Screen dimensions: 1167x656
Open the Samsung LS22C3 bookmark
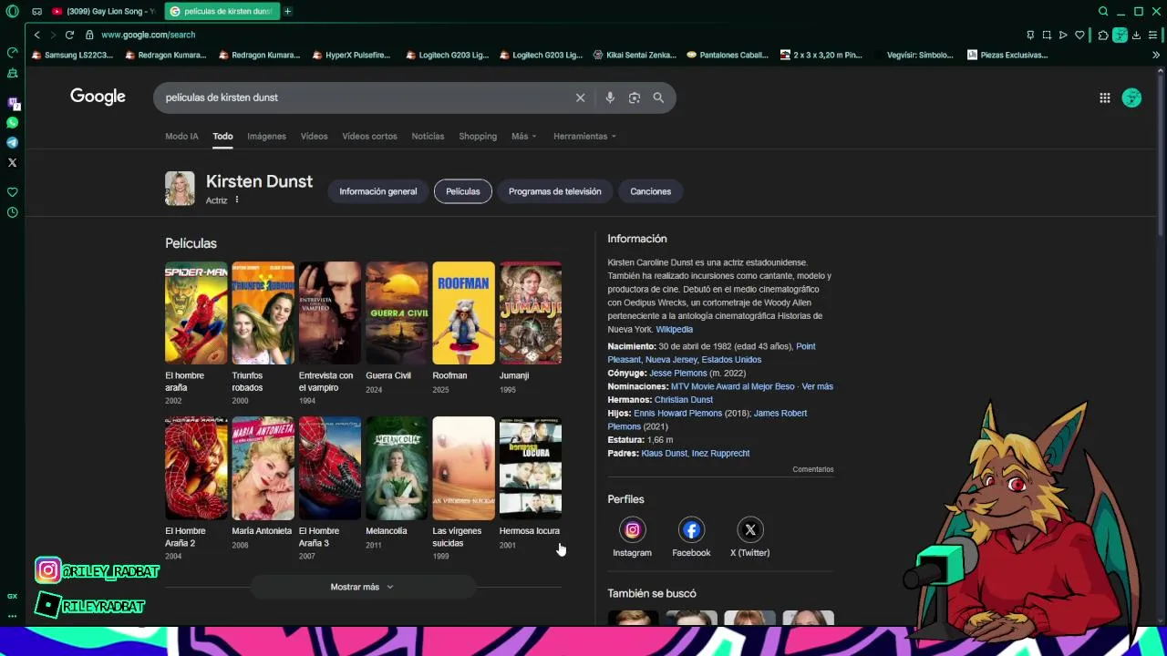tap(72, 55)
